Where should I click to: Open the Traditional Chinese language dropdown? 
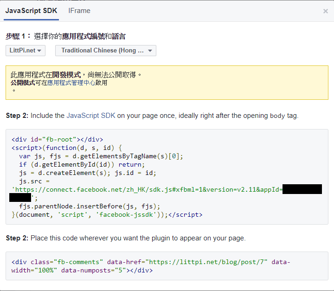(x=106, y=51)
